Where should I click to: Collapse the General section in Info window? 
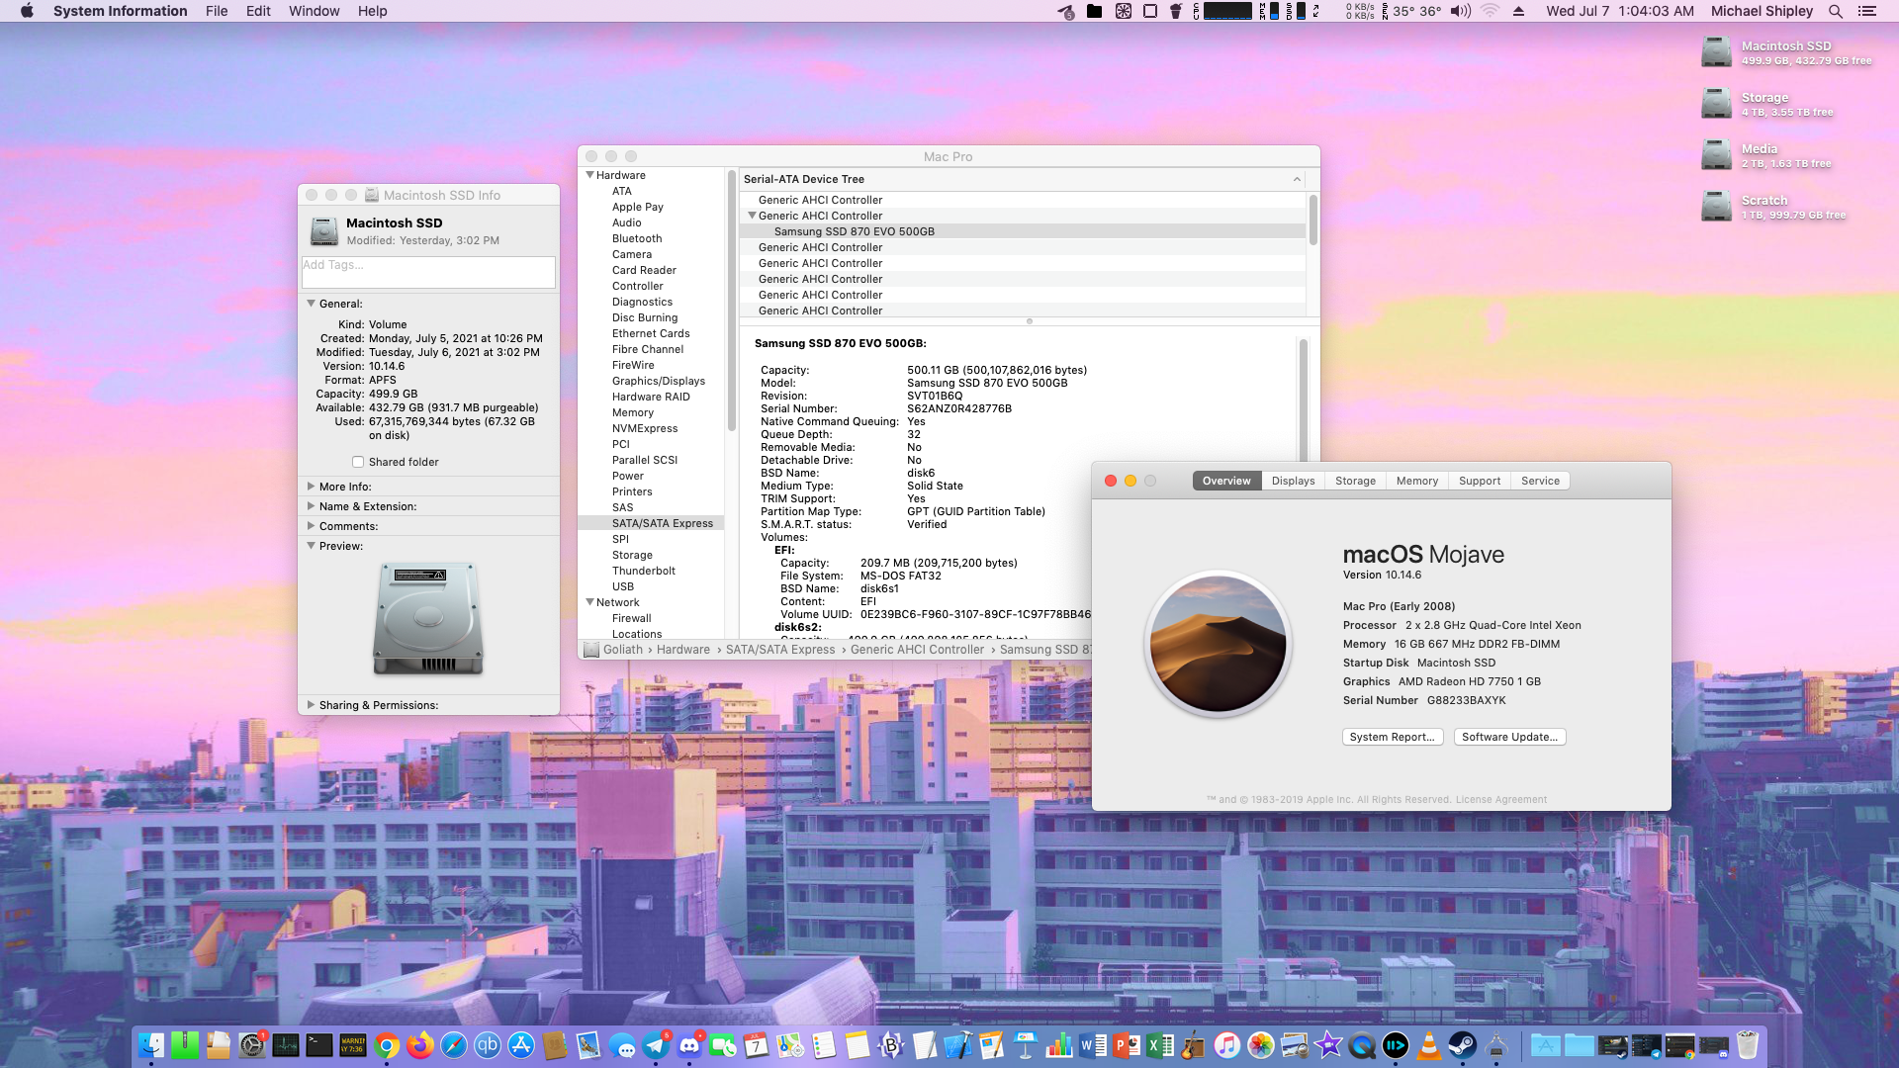pos(311,304)
